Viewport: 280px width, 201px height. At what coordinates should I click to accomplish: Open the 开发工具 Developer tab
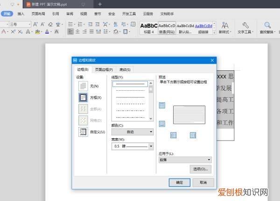(129, 13)
